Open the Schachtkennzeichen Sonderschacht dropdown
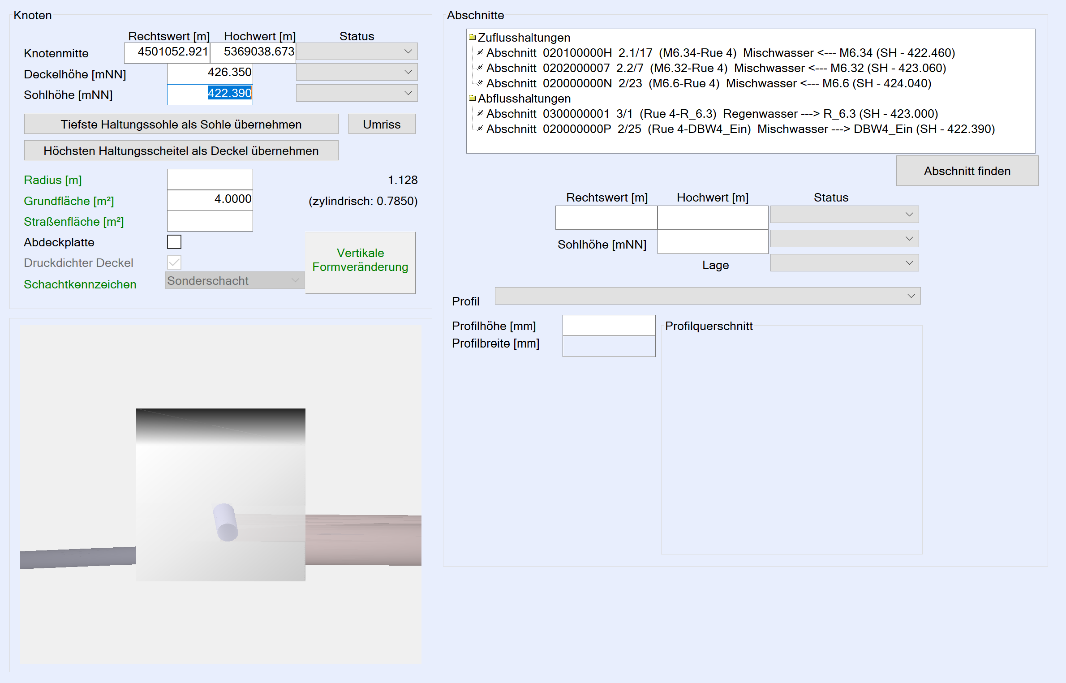Viewport: 1066px width, 683px height. coord(234,281)
